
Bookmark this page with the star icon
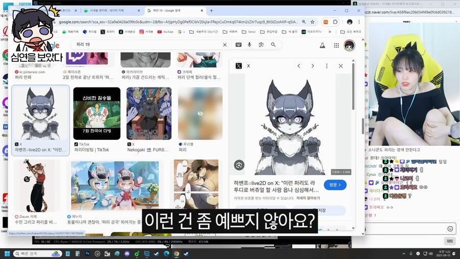[312, 22]
